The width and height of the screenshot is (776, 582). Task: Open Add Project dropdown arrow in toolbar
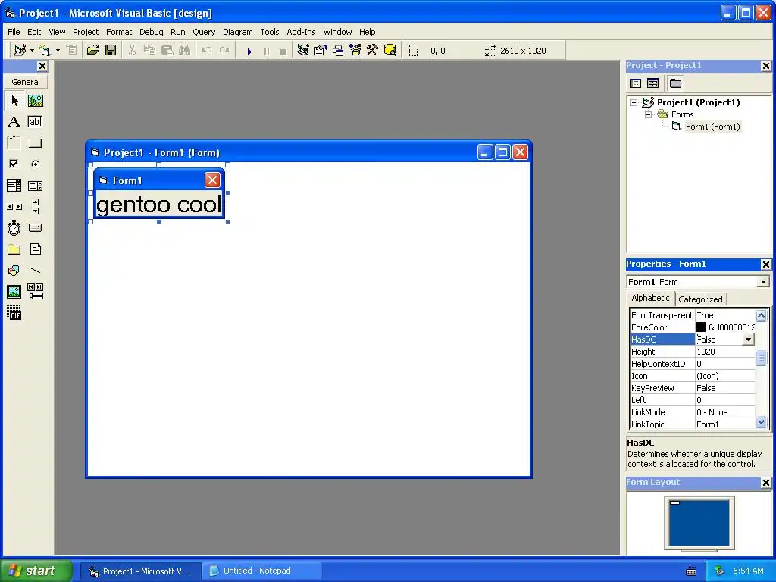click(x=32, y=51)
